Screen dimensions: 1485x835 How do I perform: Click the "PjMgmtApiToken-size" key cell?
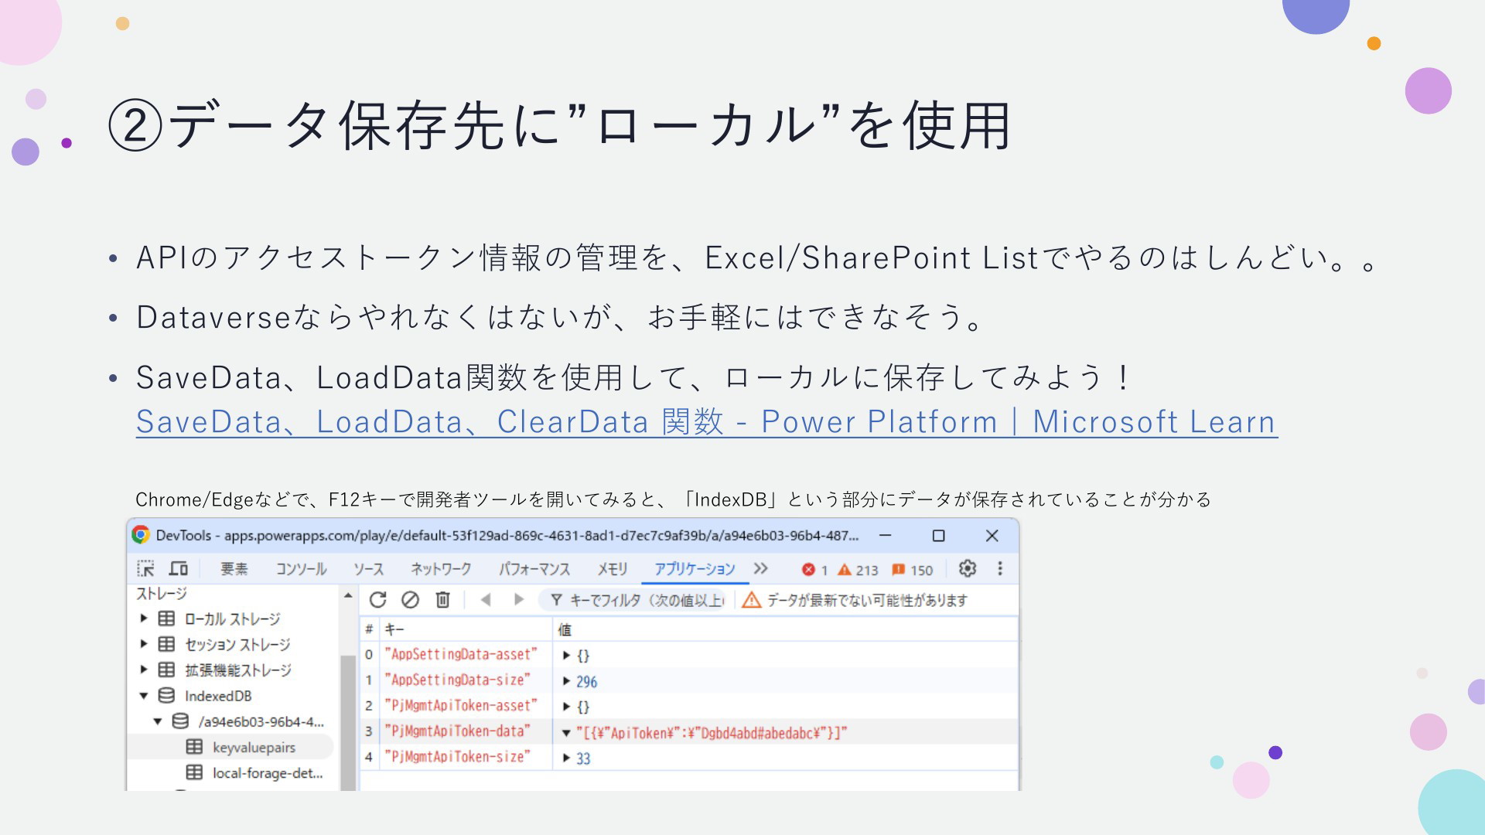click(458, 757)
